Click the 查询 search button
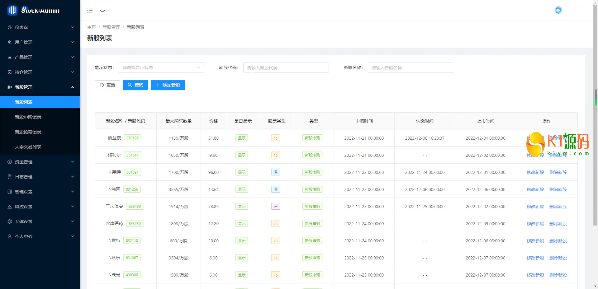 tap(135, 85)
